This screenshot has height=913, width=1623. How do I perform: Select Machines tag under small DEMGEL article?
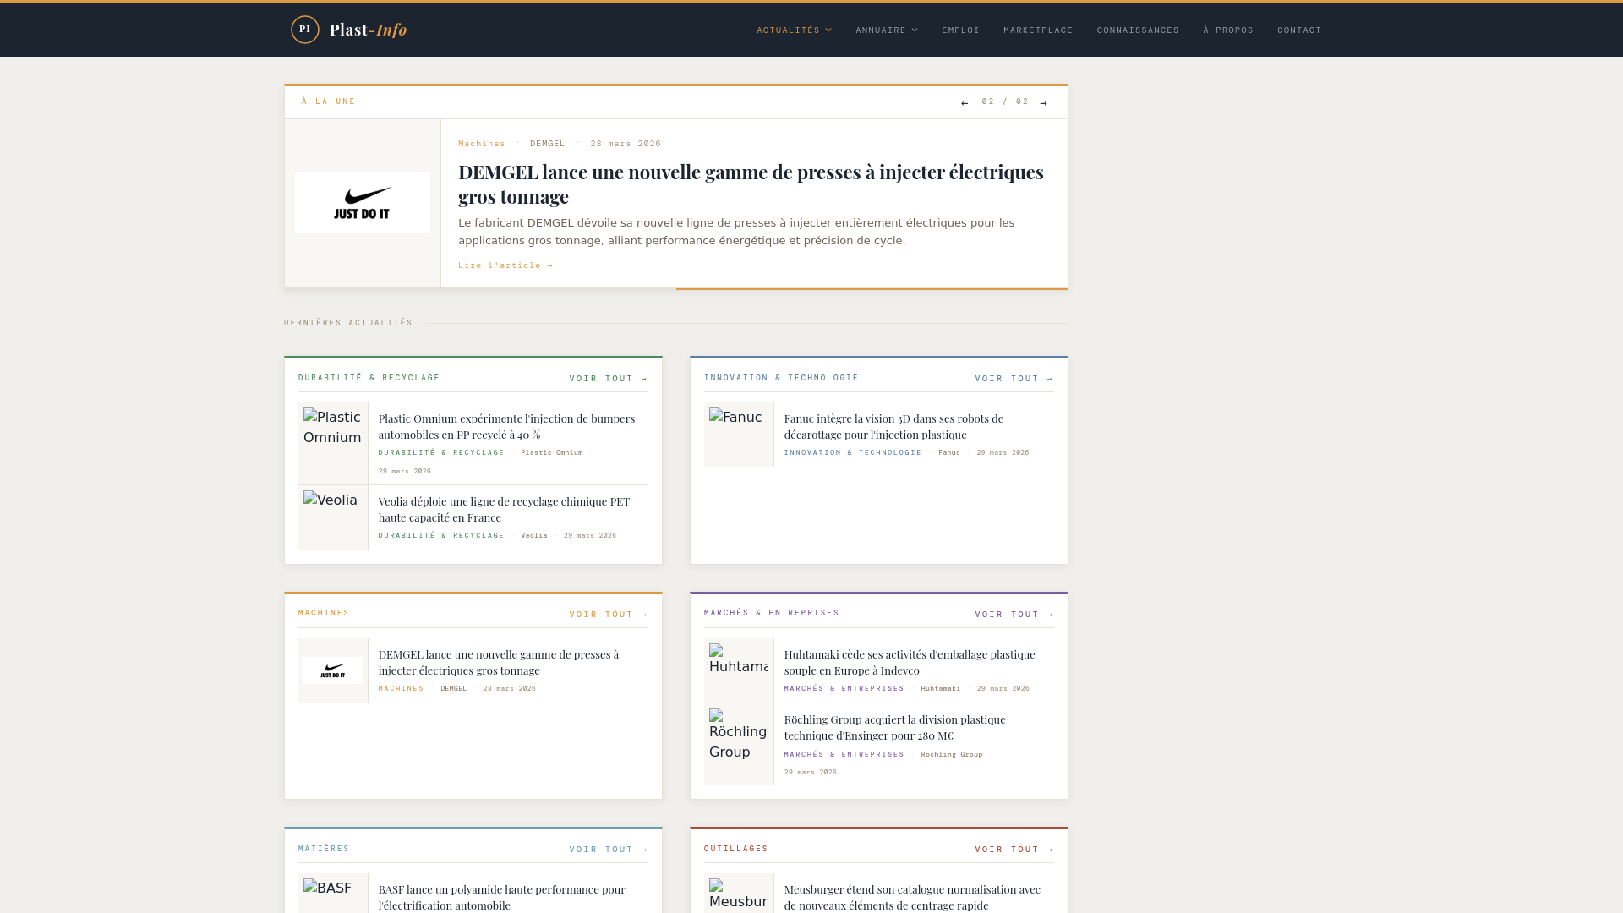[401, 689]
